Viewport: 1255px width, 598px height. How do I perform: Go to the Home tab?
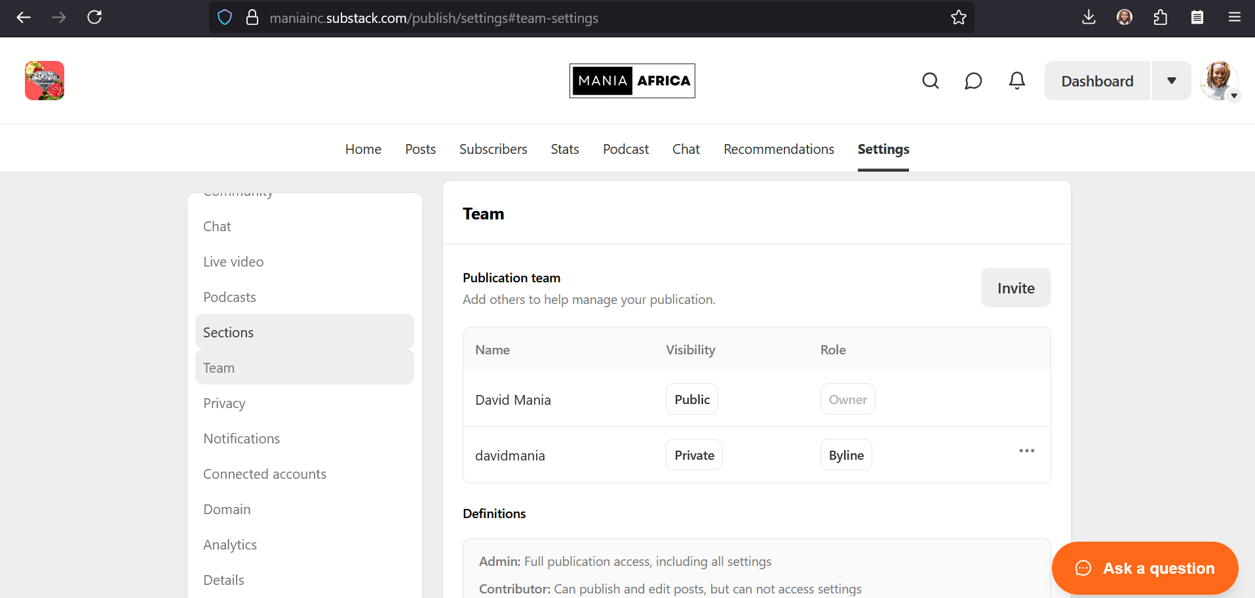point(363,149)
